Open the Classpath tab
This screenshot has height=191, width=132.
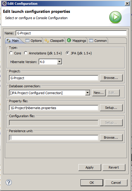[54, 41]
